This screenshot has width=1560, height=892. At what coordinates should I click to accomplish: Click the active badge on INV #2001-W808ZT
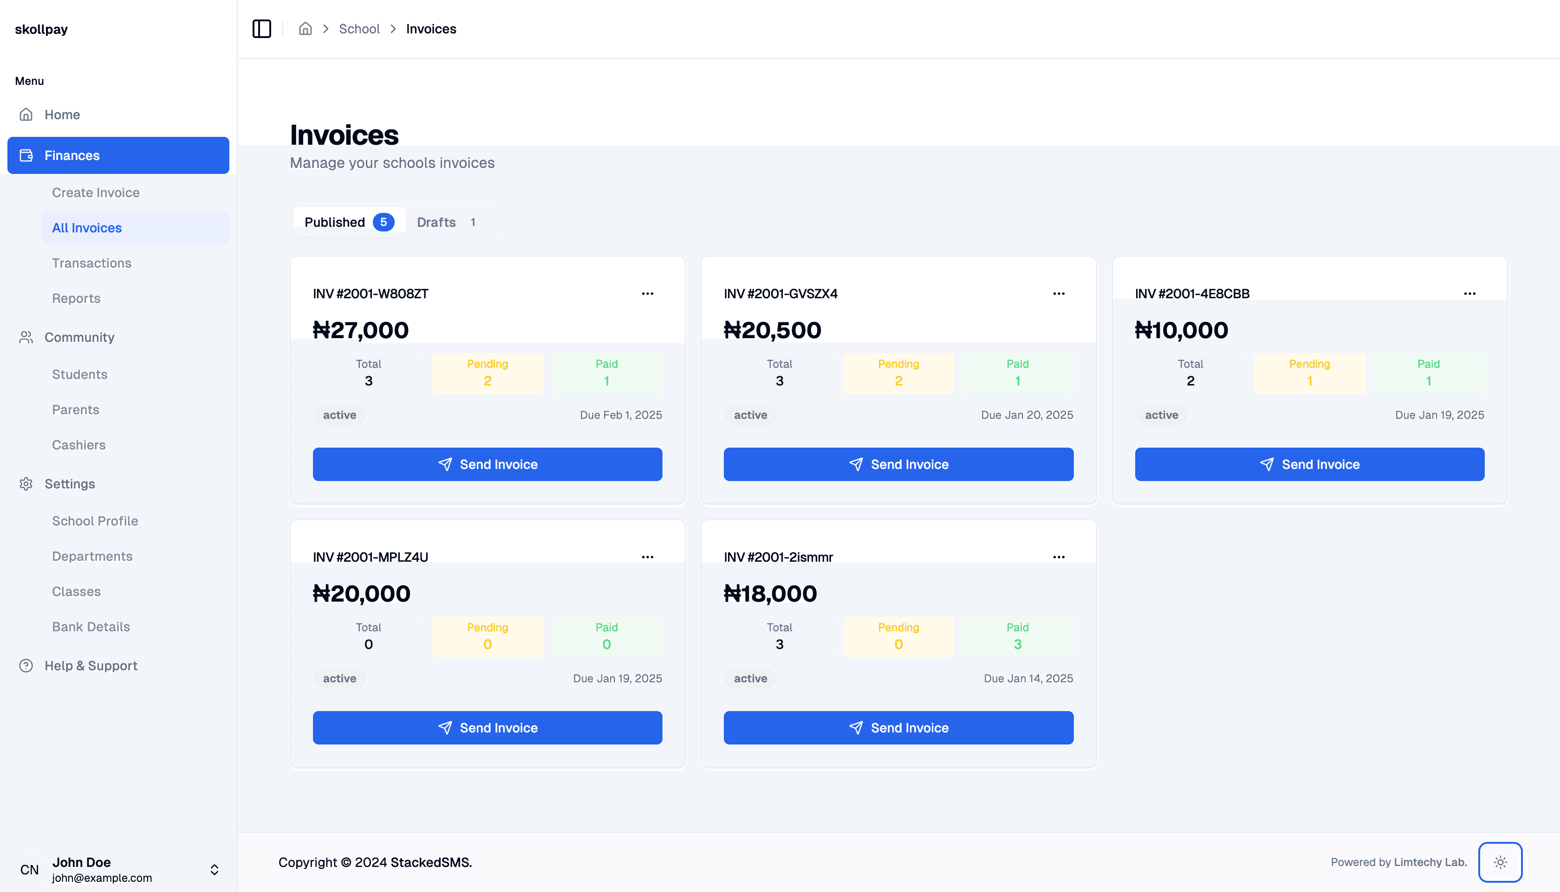tap(340, 415)
